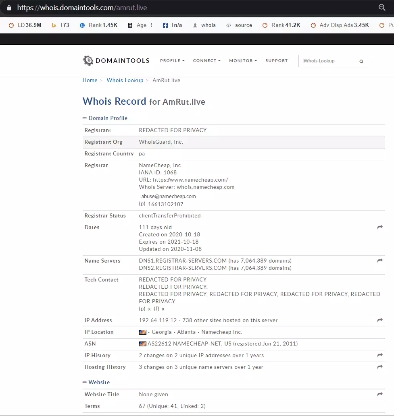Click the abuse@namecheap.com email text
The width and height of the screenshot is (394, 416).
(x=169, y=197)
